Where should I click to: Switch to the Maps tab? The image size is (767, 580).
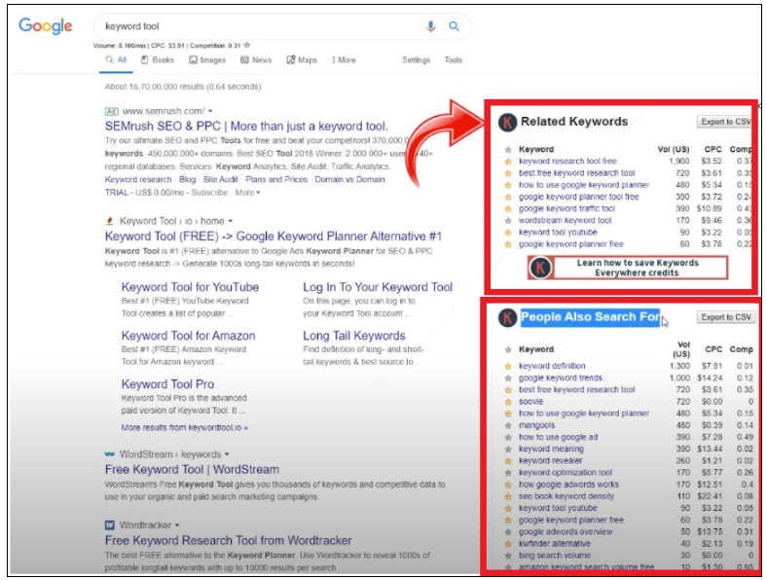[302, 60]
